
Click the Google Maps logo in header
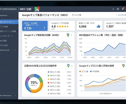pyautogui.click(x=37, y=9)
